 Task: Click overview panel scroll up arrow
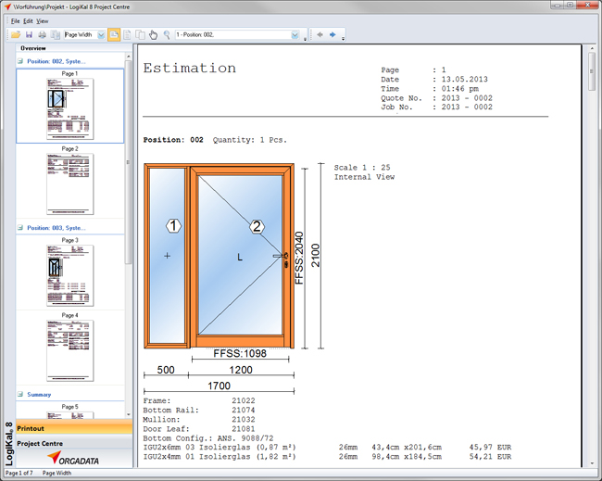pos(129,57)
